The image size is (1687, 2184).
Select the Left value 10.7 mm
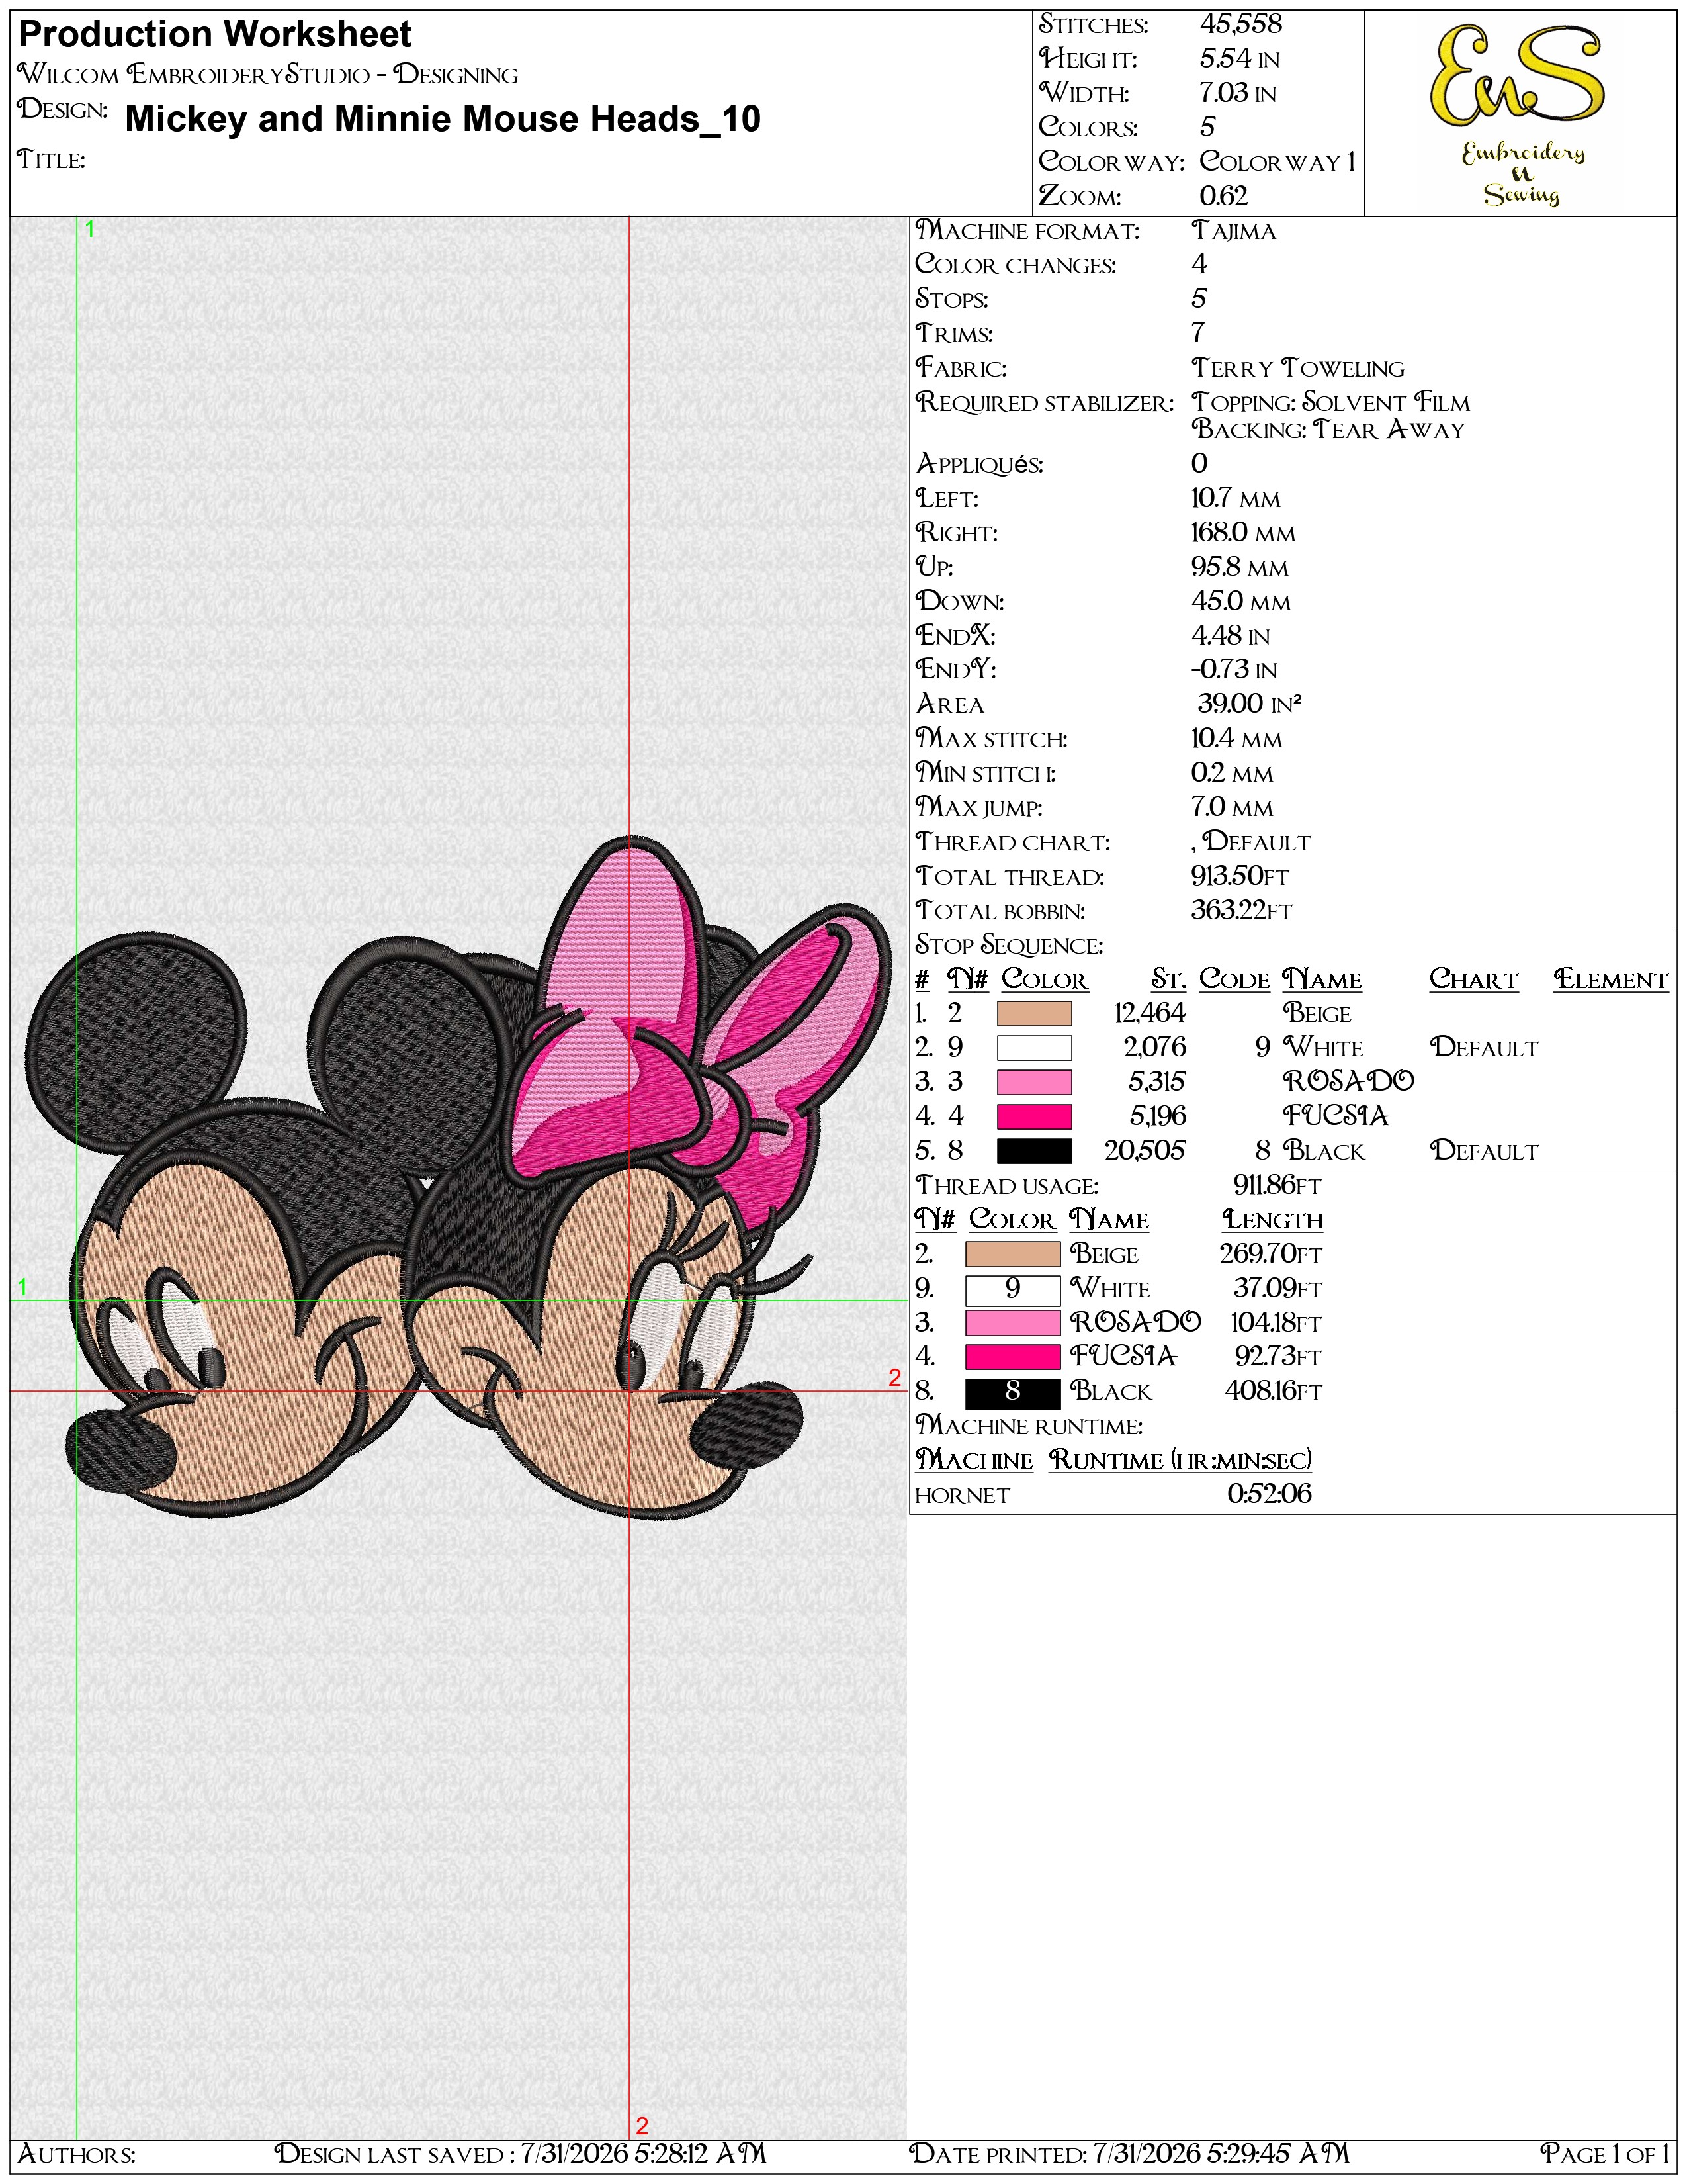tap(1235, 499)
